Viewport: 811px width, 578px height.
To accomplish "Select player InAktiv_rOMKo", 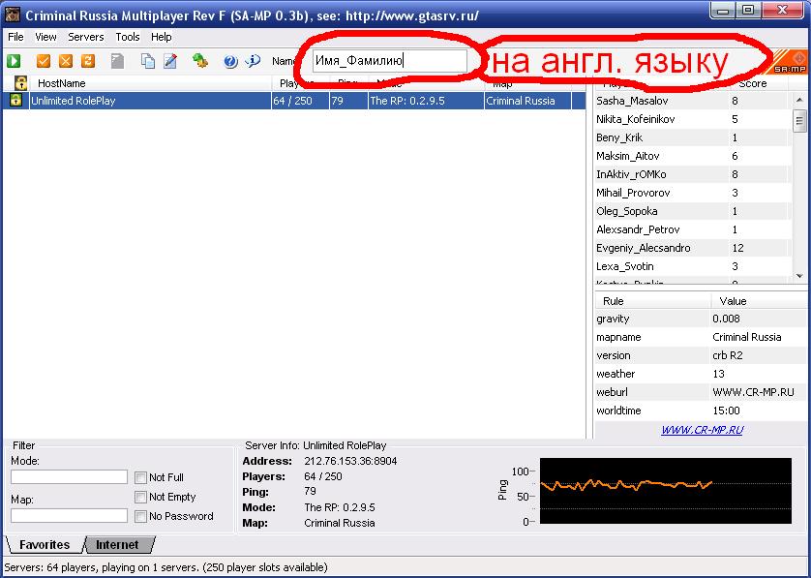I will (694, 174).
